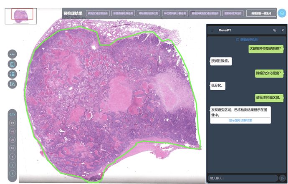This screenshot has width=288, height=184.
Task: Click the three-dots more options icon
Action: [12, 54]
